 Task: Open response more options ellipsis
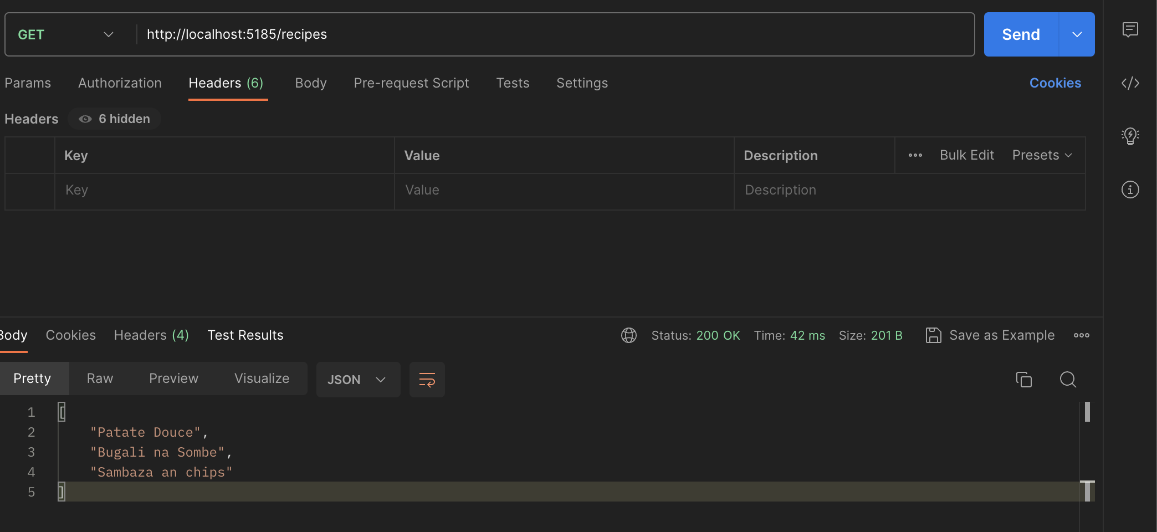pyautogui.click(x=1081, y=335)
